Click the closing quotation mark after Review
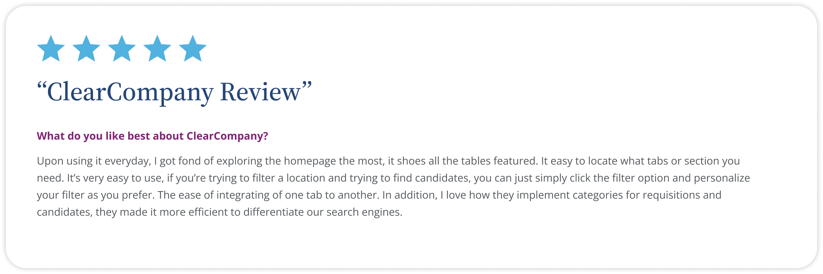 (x=306, y=87)
